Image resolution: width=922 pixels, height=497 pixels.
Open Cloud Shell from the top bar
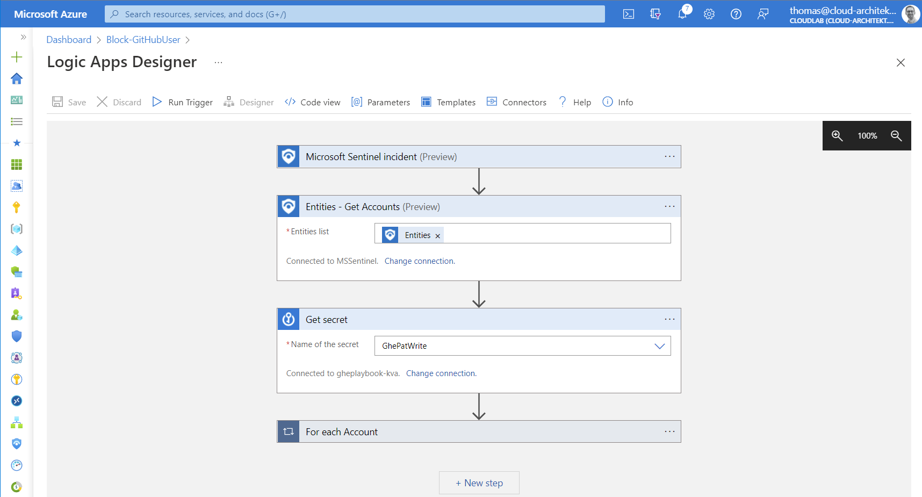(628, 14)
